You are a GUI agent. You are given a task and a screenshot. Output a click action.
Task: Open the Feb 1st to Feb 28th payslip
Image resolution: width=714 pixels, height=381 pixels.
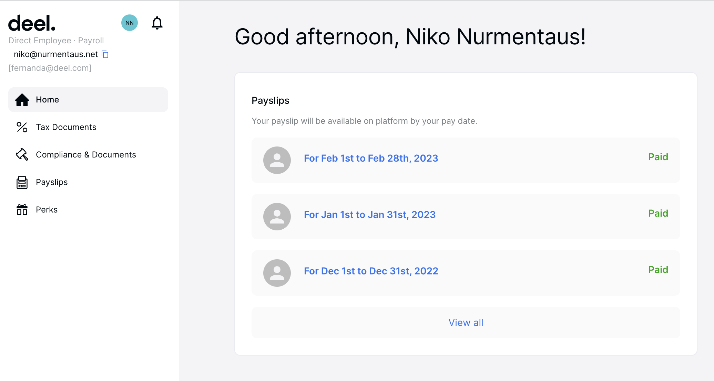tap(371, 158)
